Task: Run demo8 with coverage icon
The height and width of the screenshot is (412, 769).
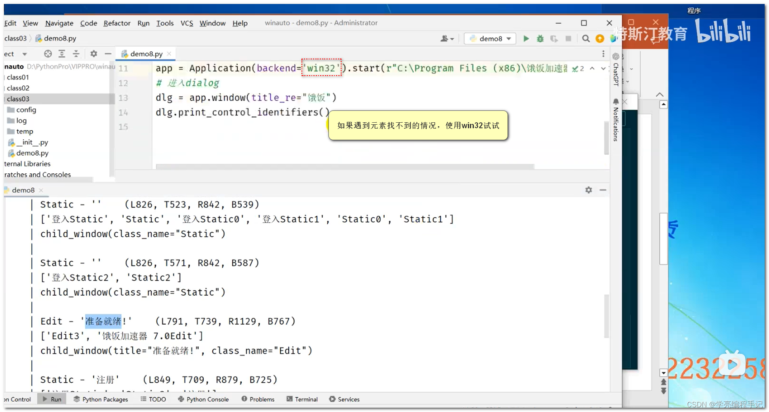Action: tap(554, 38)
